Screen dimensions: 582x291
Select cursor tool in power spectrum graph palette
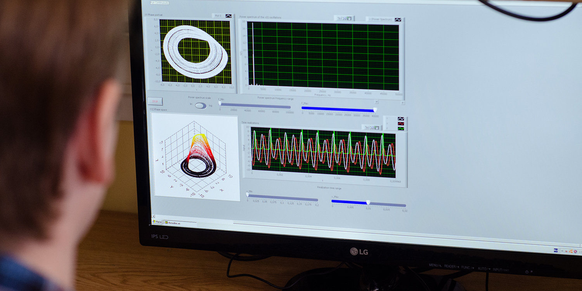[x=339, y=18]
